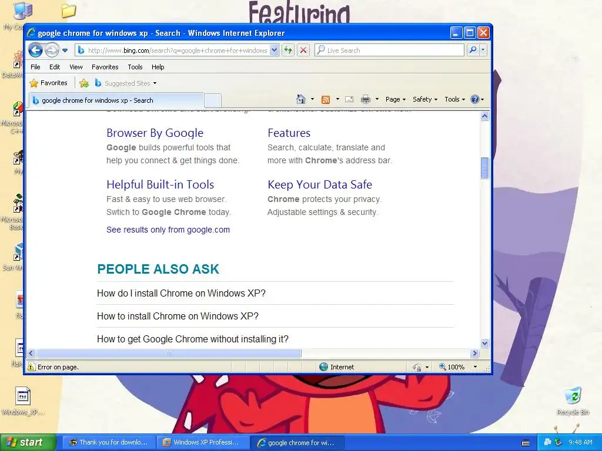The width and height of the screenshot is (602, 451).
Task: Expand the Home button dropdown arrow
Action: tap(312, 99)
